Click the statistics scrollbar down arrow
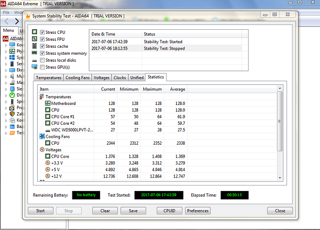 pos(280,178)
